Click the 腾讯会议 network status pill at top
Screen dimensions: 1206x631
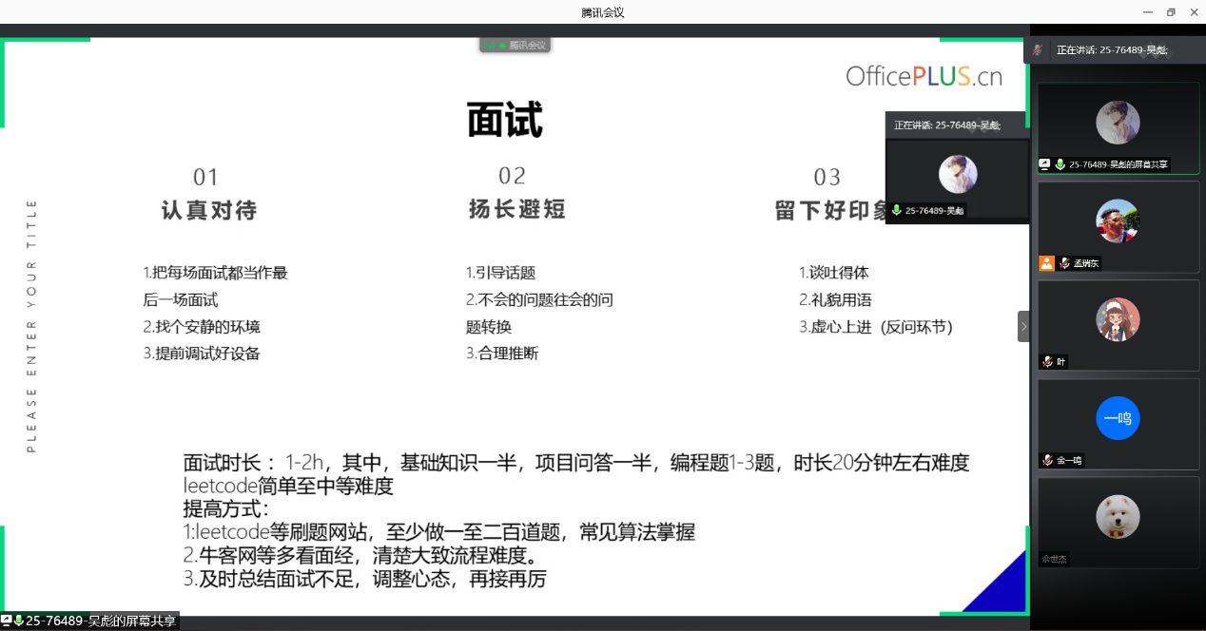click(515, 45)
